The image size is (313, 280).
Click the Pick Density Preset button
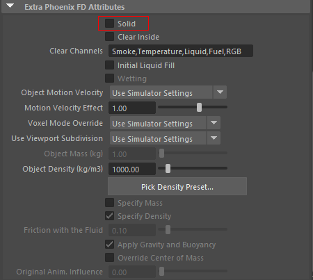pos(177,186)
